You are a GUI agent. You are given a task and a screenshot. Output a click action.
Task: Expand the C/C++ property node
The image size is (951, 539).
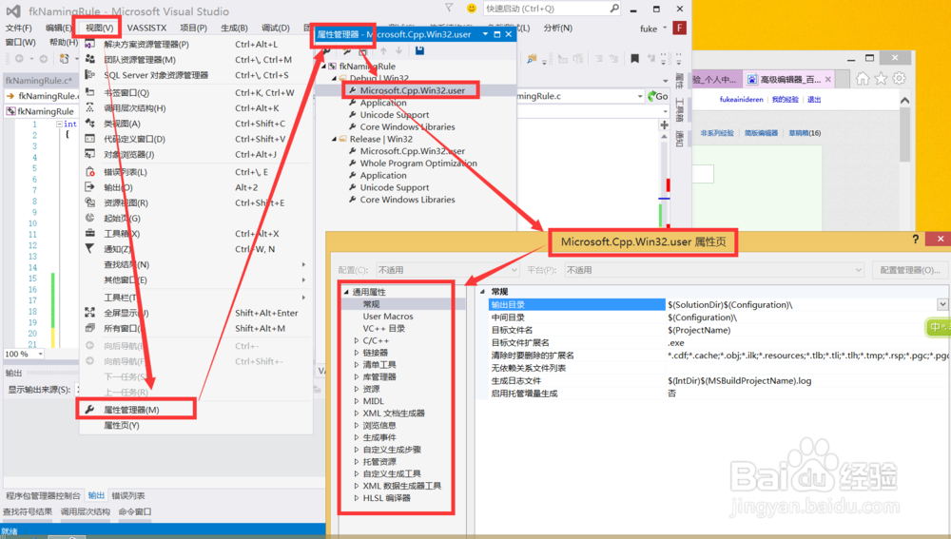(x=357, y=340)
